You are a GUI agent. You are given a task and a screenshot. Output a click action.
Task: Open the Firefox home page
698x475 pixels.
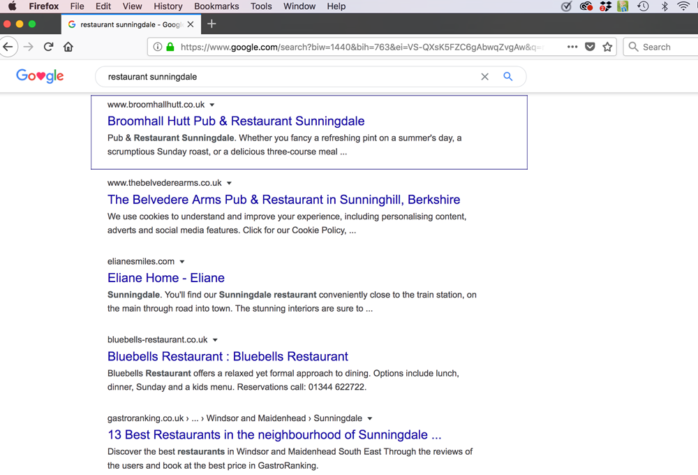click(68, 47)
